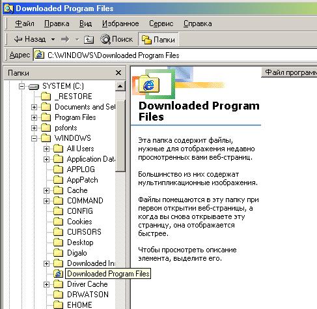Select the SYSTEM (C:) drive icon

(x=34, y=87)
